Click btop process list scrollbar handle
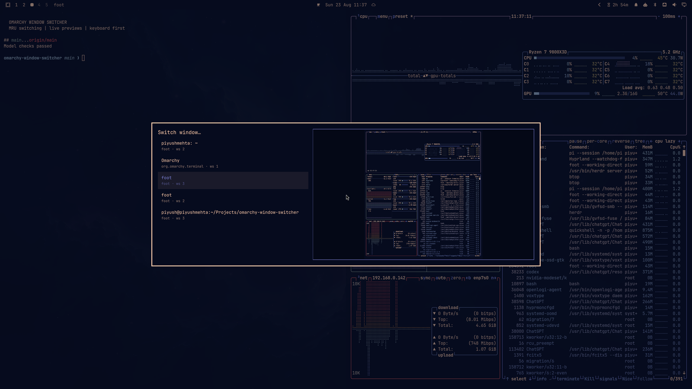 684,153
